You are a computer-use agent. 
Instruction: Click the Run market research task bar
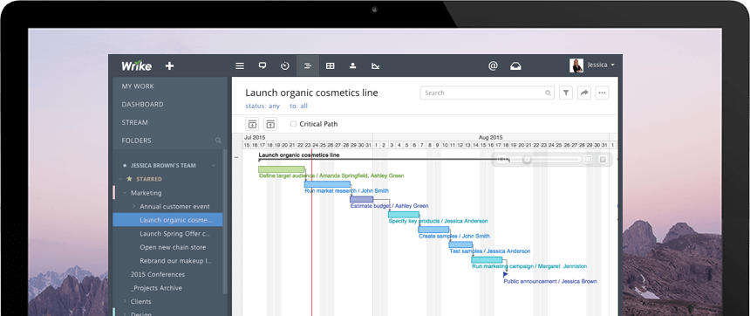tap(327, 184)
